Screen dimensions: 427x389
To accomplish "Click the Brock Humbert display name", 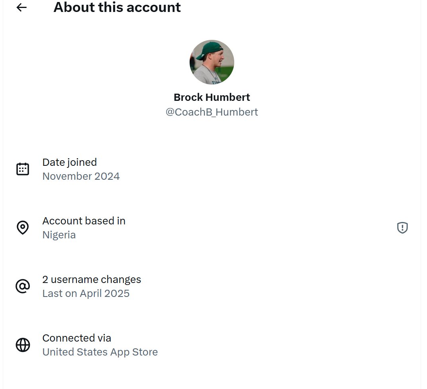I will (212, 97).
